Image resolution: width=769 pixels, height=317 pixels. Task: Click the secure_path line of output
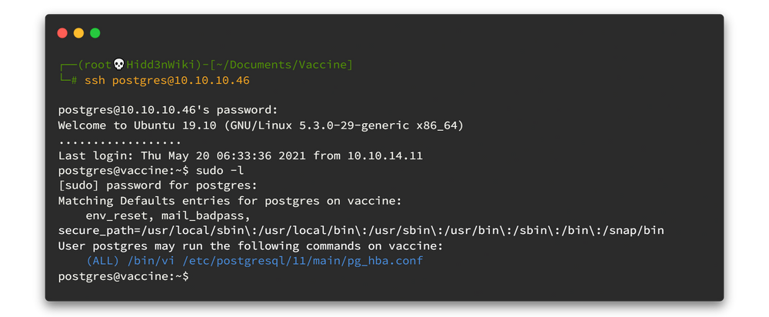[361, 230]
